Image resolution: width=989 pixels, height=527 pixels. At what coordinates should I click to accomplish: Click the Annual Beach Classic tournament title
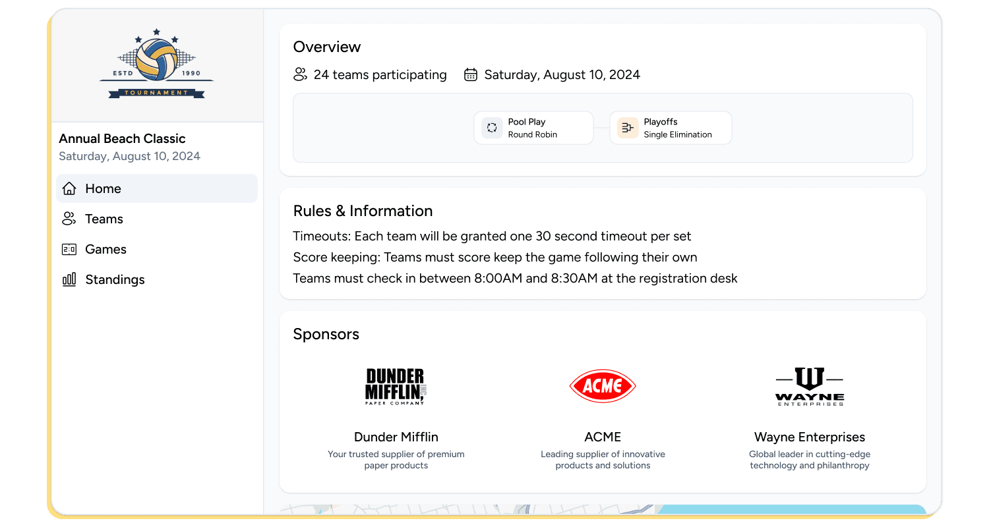pyautogui.click(x=122, y=138)
